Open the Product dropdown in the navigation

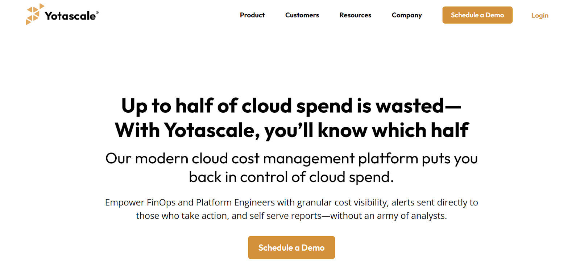(x=252, y=15)
